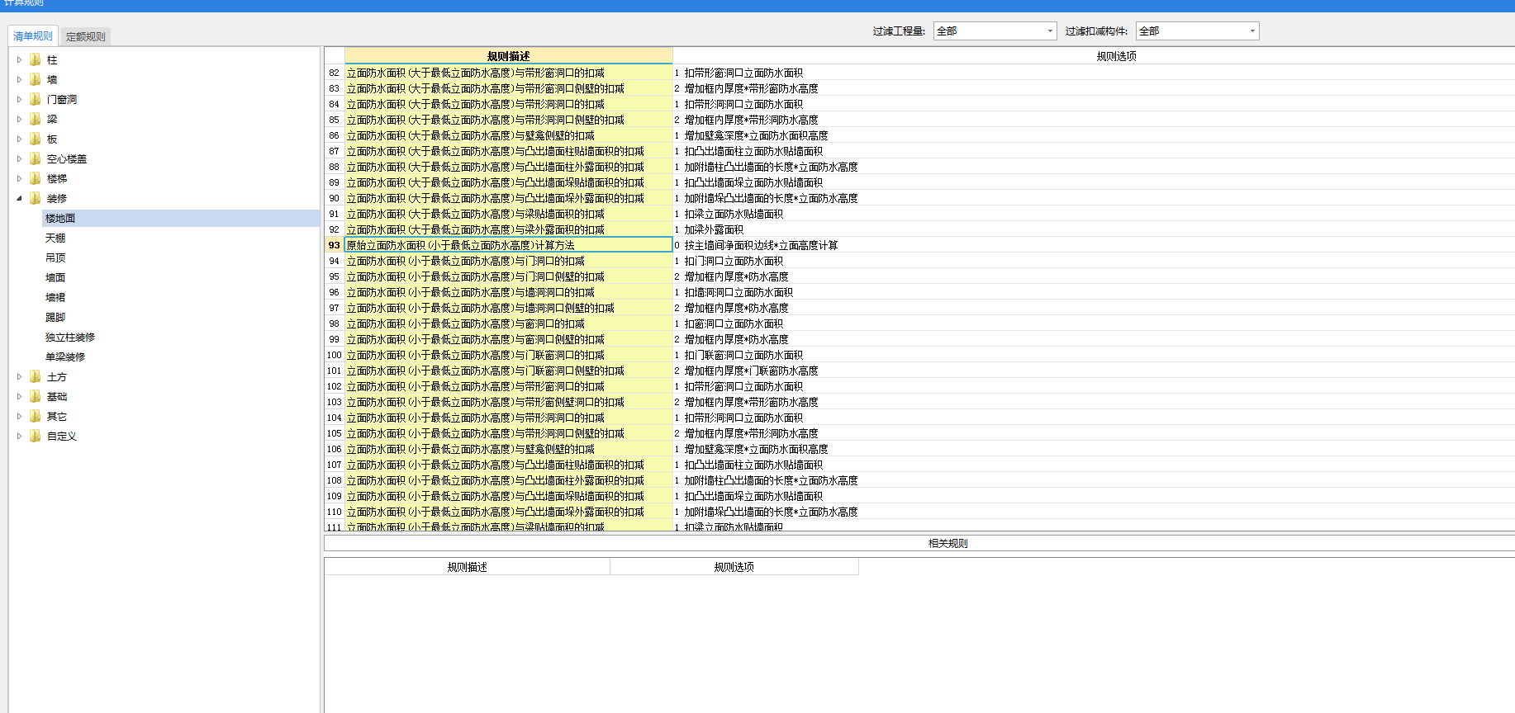Viewport: 1515px width, 713px height.
Task: Click the 板 folder icon
Action: pos(36,139)
